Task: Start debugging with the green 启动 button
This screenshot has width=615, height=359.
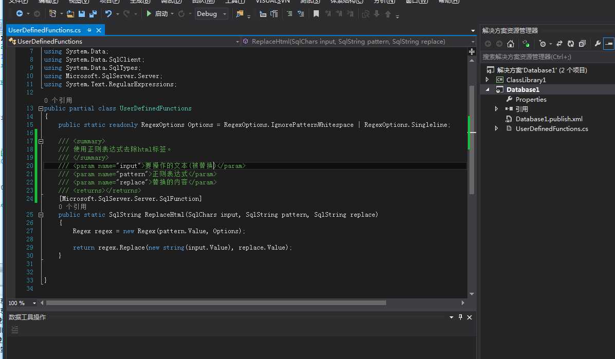Action: point(157,14)
